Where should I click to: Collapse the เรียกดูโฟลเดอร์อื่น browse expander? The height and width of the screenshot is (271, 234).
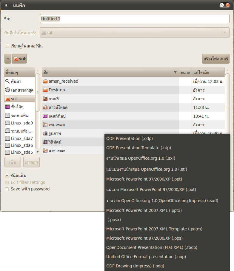7,46
